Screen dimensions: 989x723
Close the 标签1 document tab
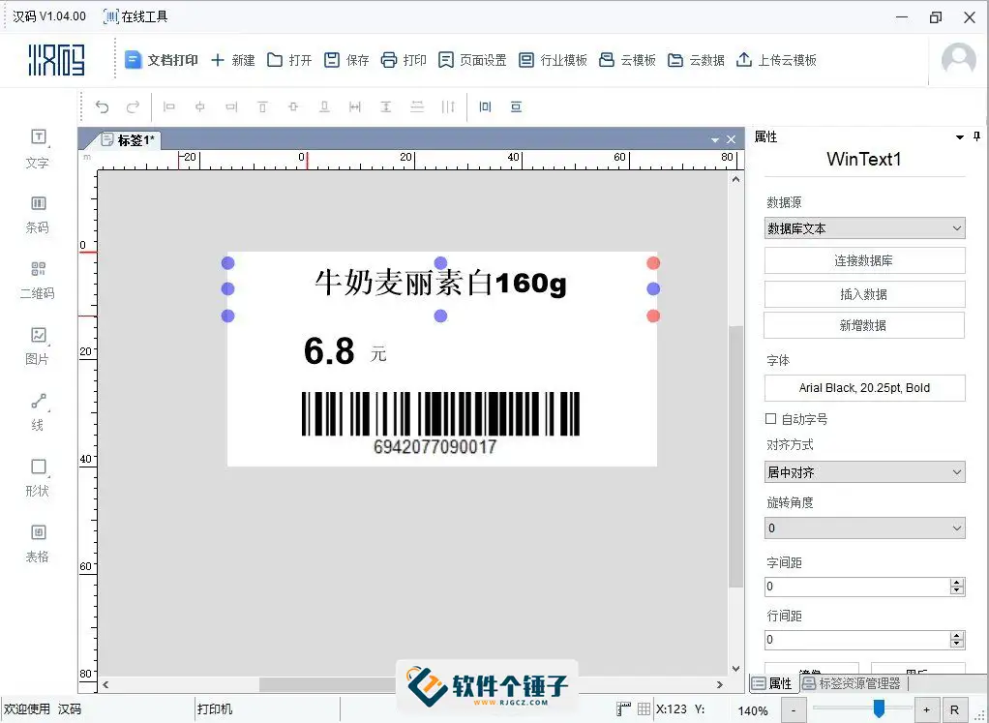click(731, 139)
